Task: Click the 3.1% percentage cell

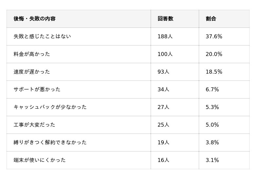Action: [212, 160]
